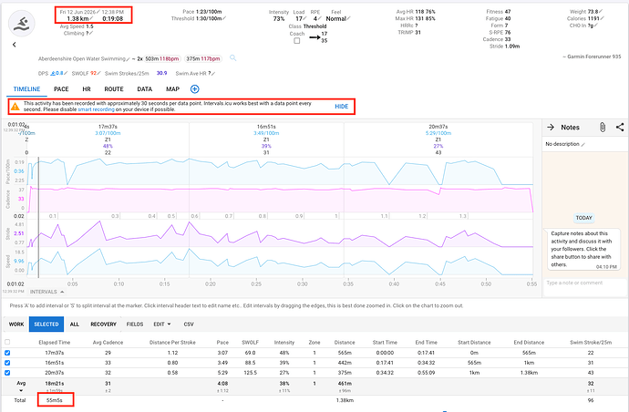
Task: Switch to the TIMELINE tab
Action: 26,89
